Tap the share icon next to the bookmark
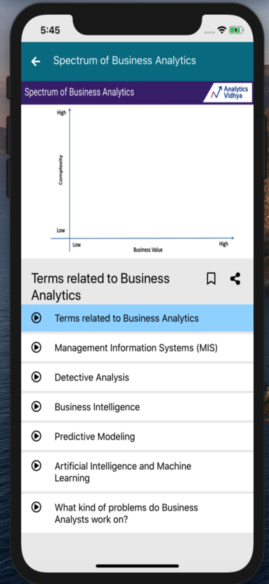 coord(235,278)
